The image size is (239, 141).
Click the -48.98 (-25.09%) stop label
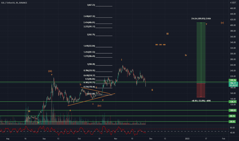(201, 101)
